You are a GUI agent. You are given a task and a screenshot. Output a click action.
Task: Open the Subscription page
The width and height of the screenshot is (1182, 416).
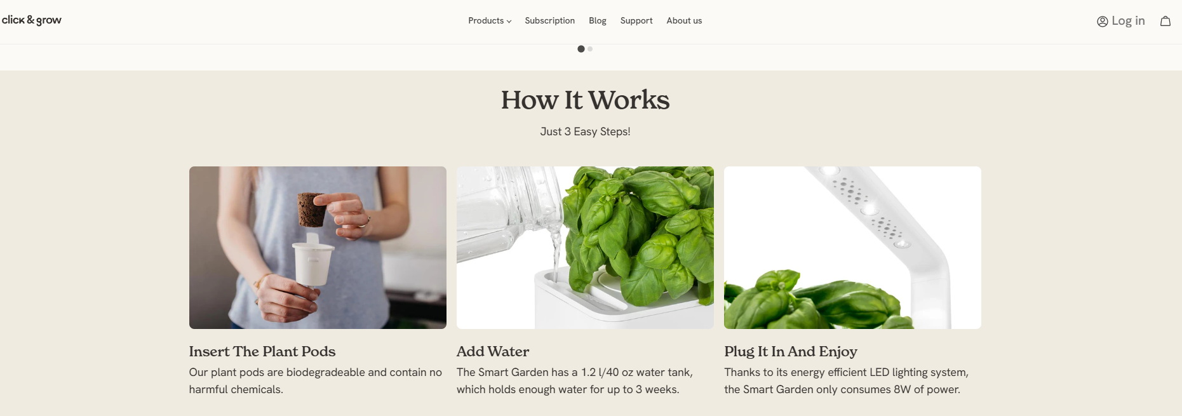coord(550,21)
